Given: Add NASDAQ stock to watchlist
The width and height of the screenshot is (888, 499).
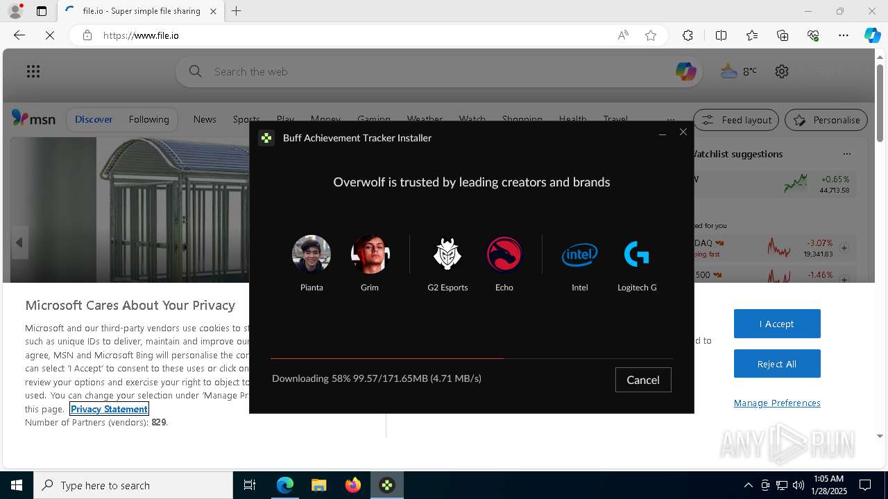Looking at the screenshot, I should click(x=844, y=247).
